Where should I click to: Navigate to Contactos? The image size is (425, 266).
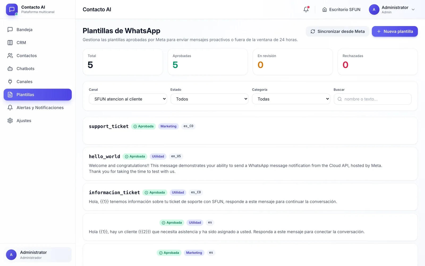click(x=37, y=56)
